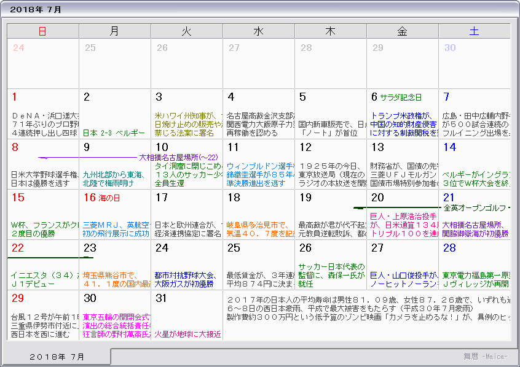Image resolution: width=520 pixels, height=367 pixels.
Task: Open the 九州北部から東海 entry on day 9
Action: coord(114,179)
